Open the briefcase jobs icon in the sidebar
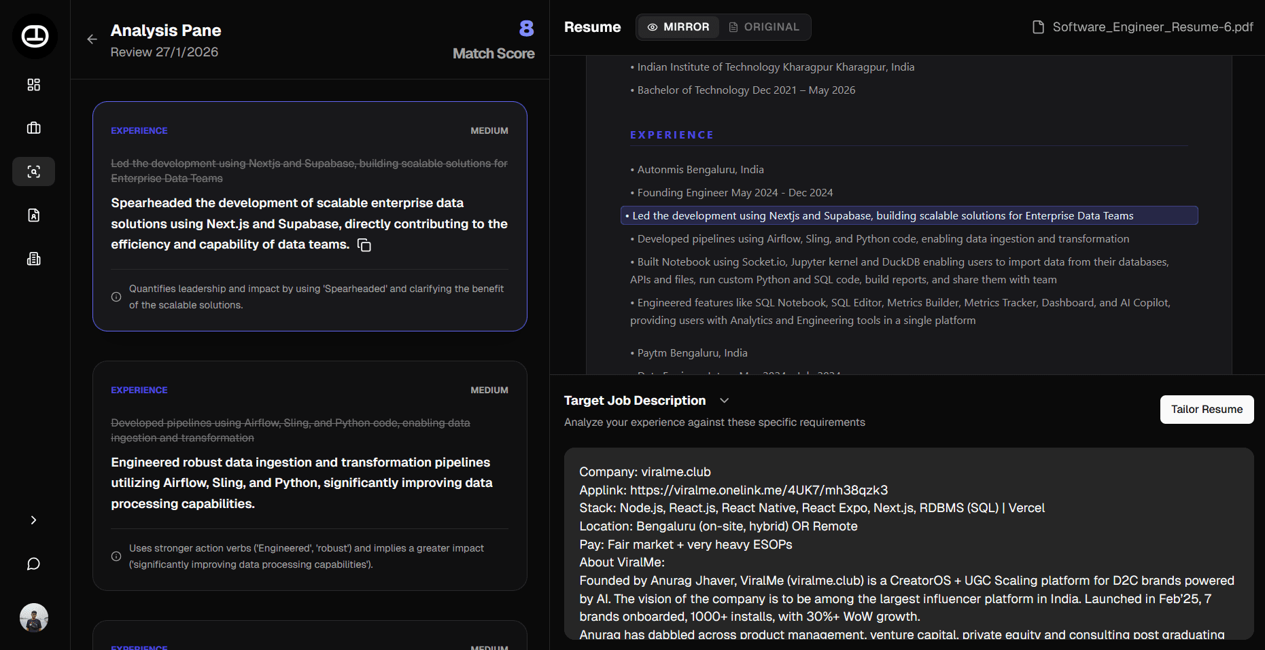The width and height of the screenshot is (1265, 650). (33, 128)
